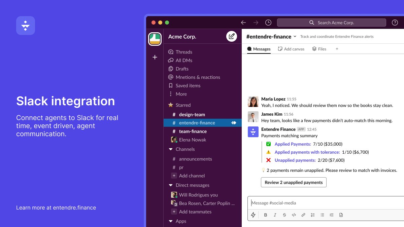Click James Kim's avatar
The height and width of the screenshot is (227, 404).
[253, 117]
